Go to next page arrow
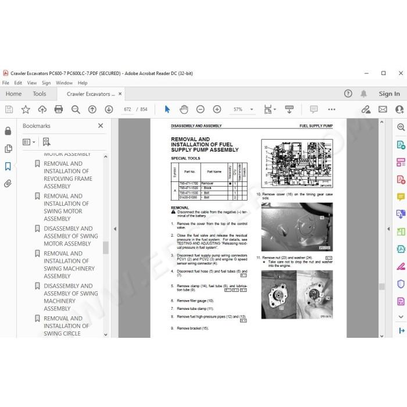The width and height of the screenshot is (407, 407). (109, 109)
